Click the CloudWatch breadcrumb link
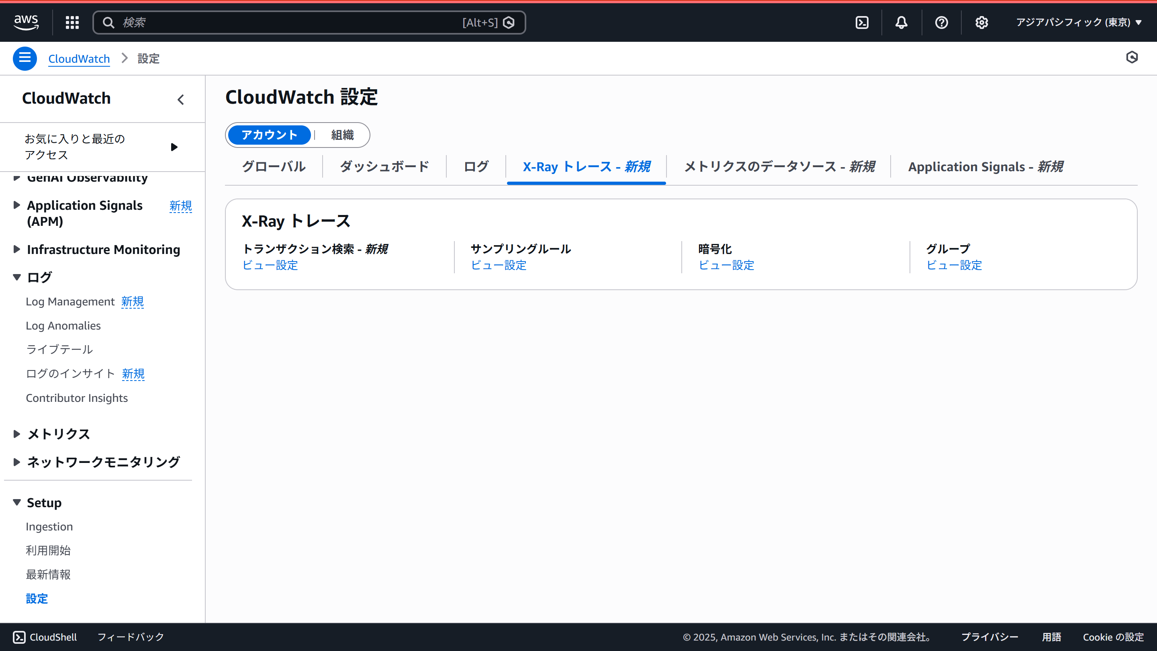Viewport: 1157px width, 651px height. click(79, 59)
